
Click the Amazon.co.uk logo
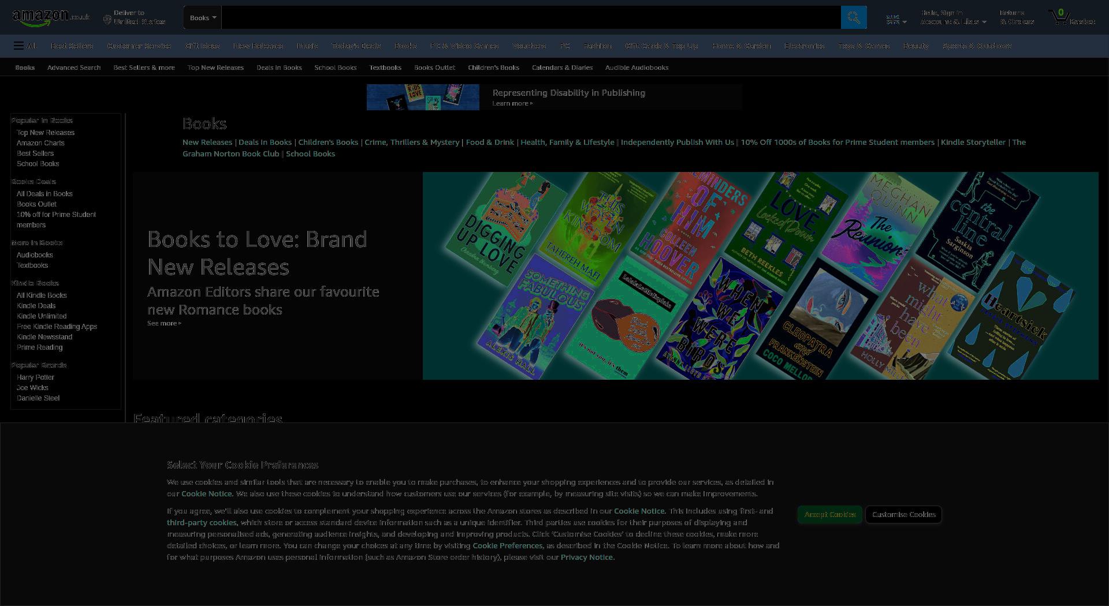pos(51,17)
